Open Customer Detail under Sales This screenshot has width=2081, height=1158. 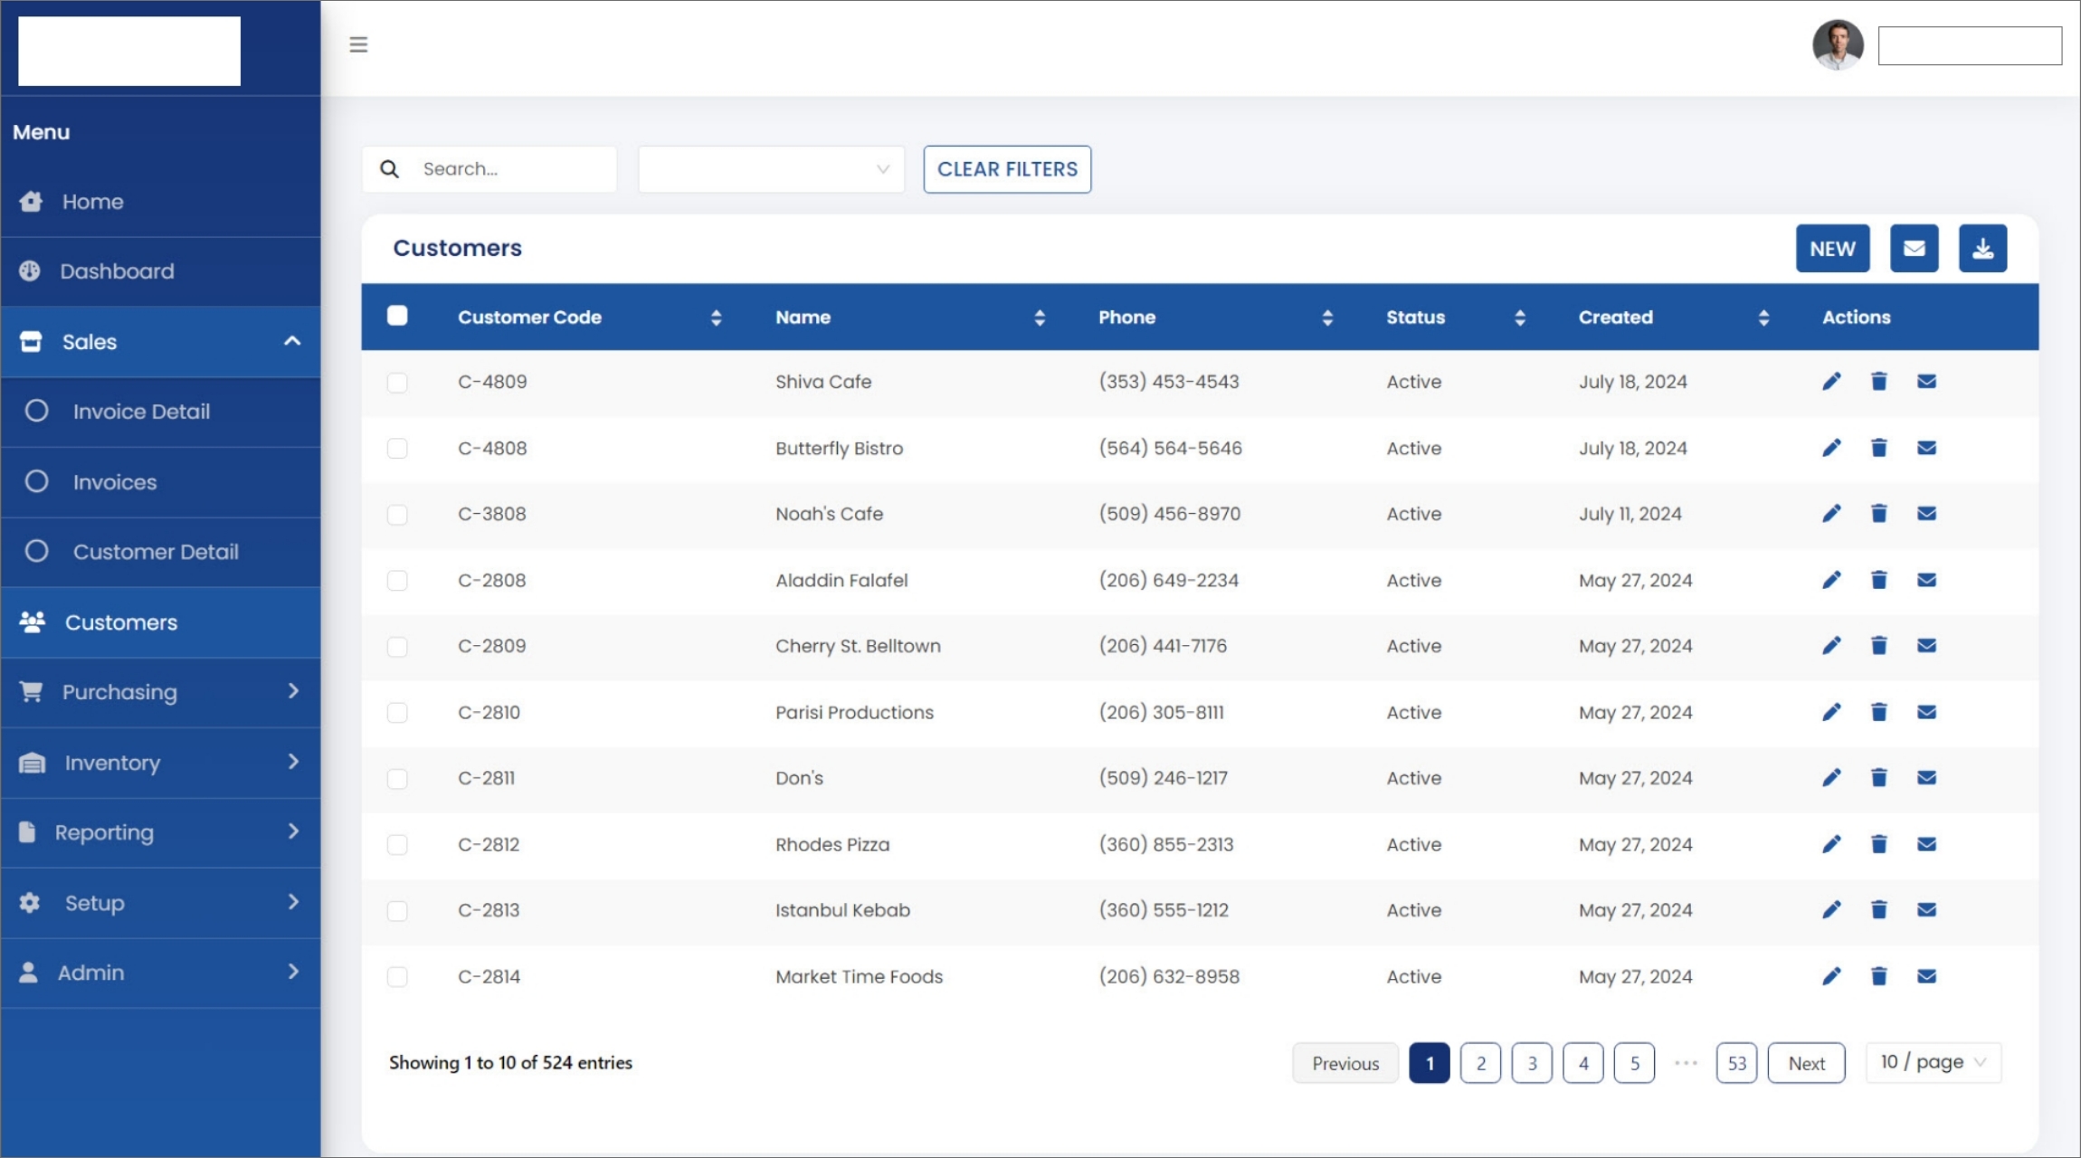click(160, 552)
